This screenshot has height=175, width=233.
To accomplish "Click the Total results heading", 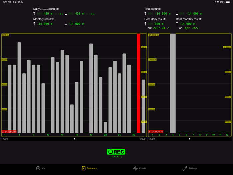I will coord(152,9).
